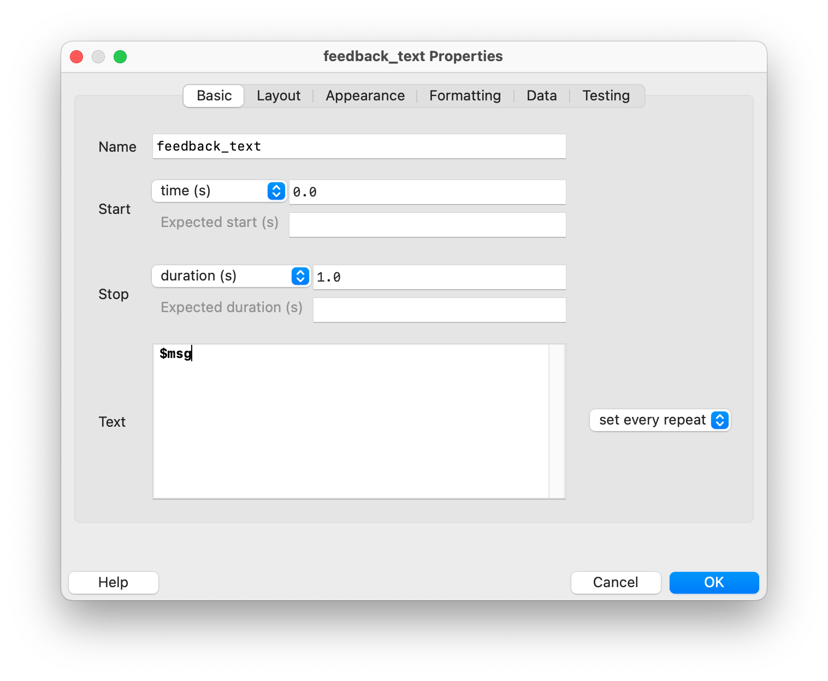Click the stop duration value field
This screenshot has width=828, height=681.
coord(439,277)
